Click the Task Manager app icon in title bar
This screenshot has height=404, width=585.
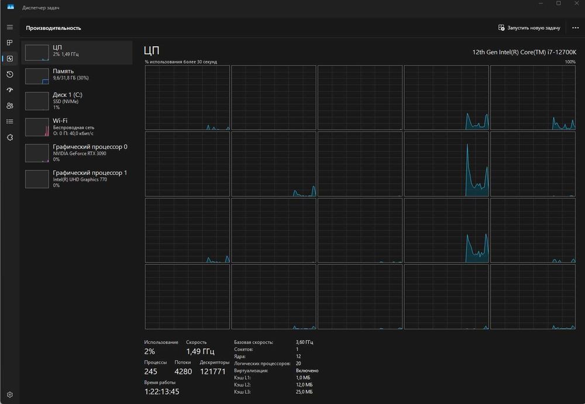[x=11, y=8]
